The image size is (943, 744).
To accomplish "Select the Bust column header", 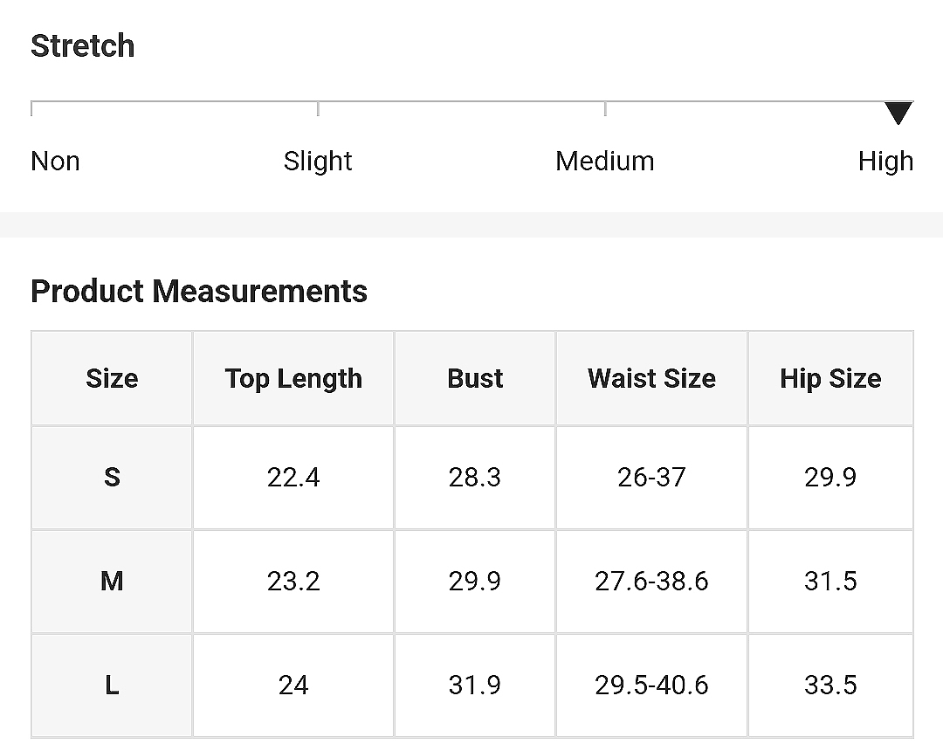I will tap(475, 378).
